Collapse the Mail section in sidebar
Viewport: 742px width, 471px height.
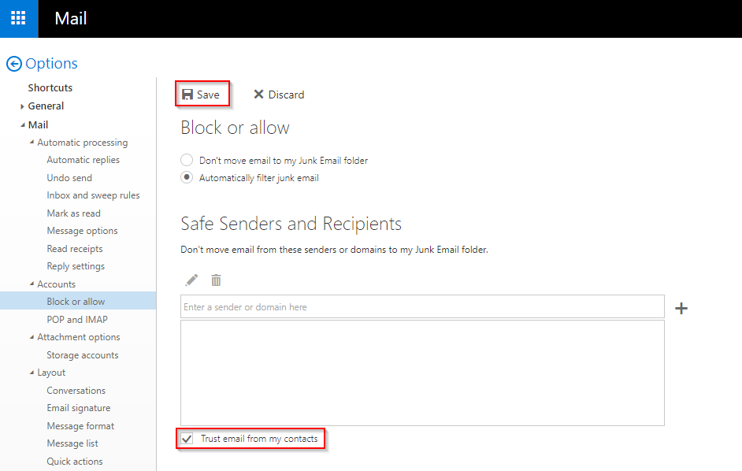point(22,124)
